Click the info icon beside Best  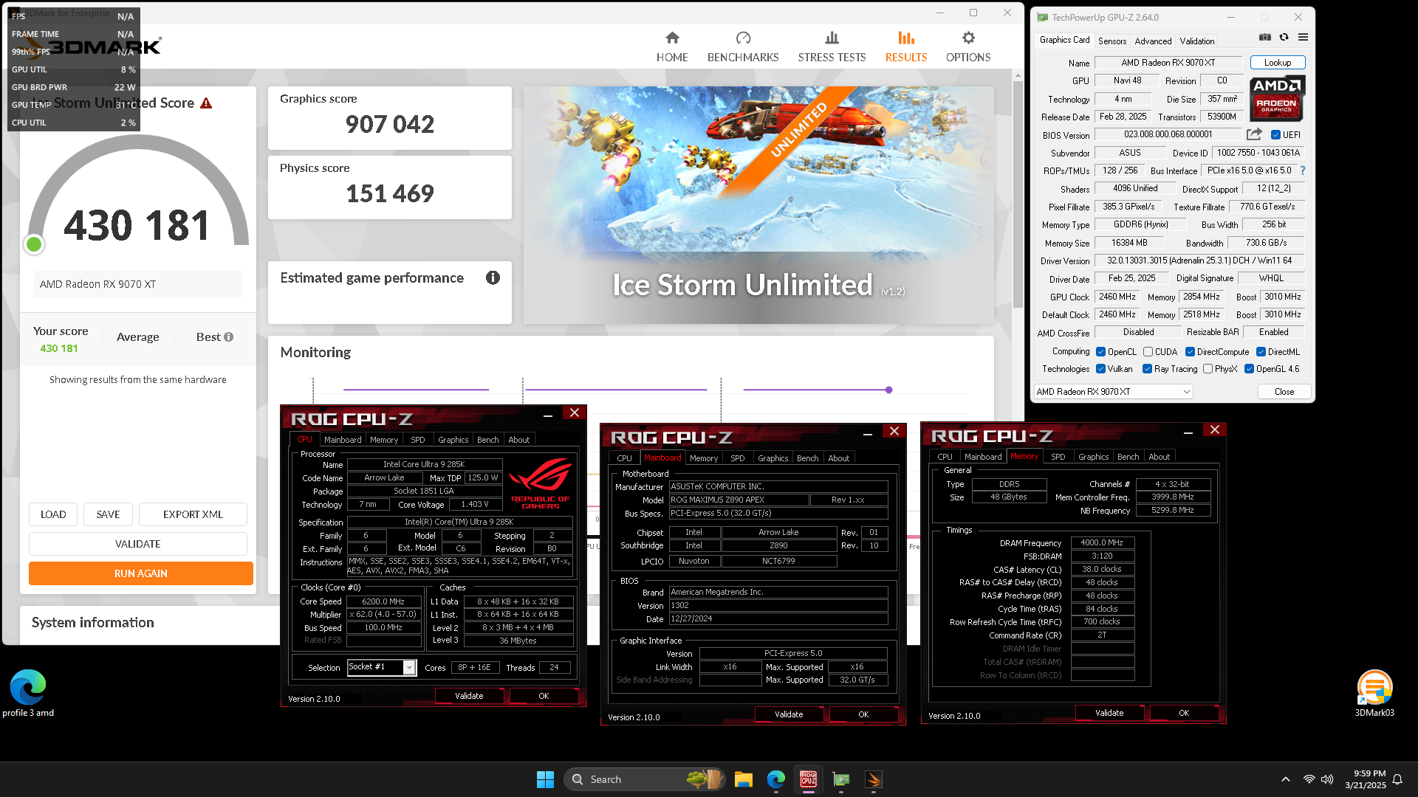coord(229,337)
